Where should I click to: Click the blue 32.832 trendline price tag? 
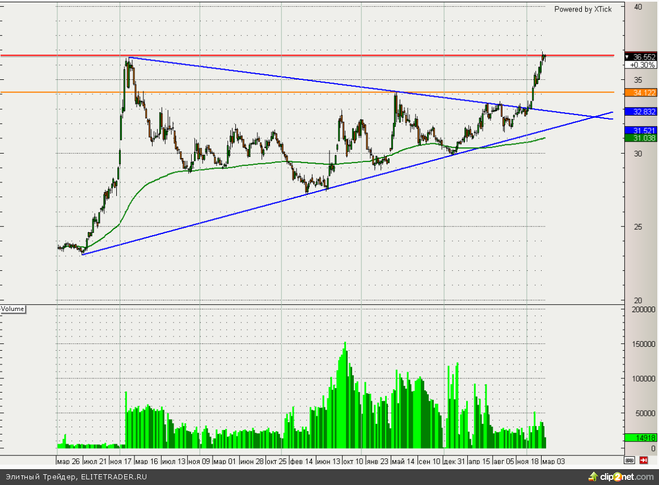point(640,112)
